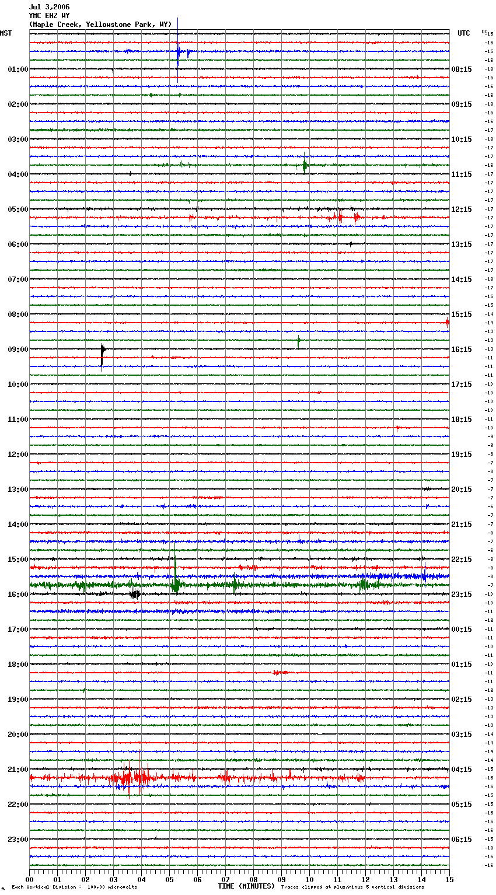The height and width of the screenshot is (895, 496).
Task: Click the '22:15' UTC row label
Action: point(462,560)
